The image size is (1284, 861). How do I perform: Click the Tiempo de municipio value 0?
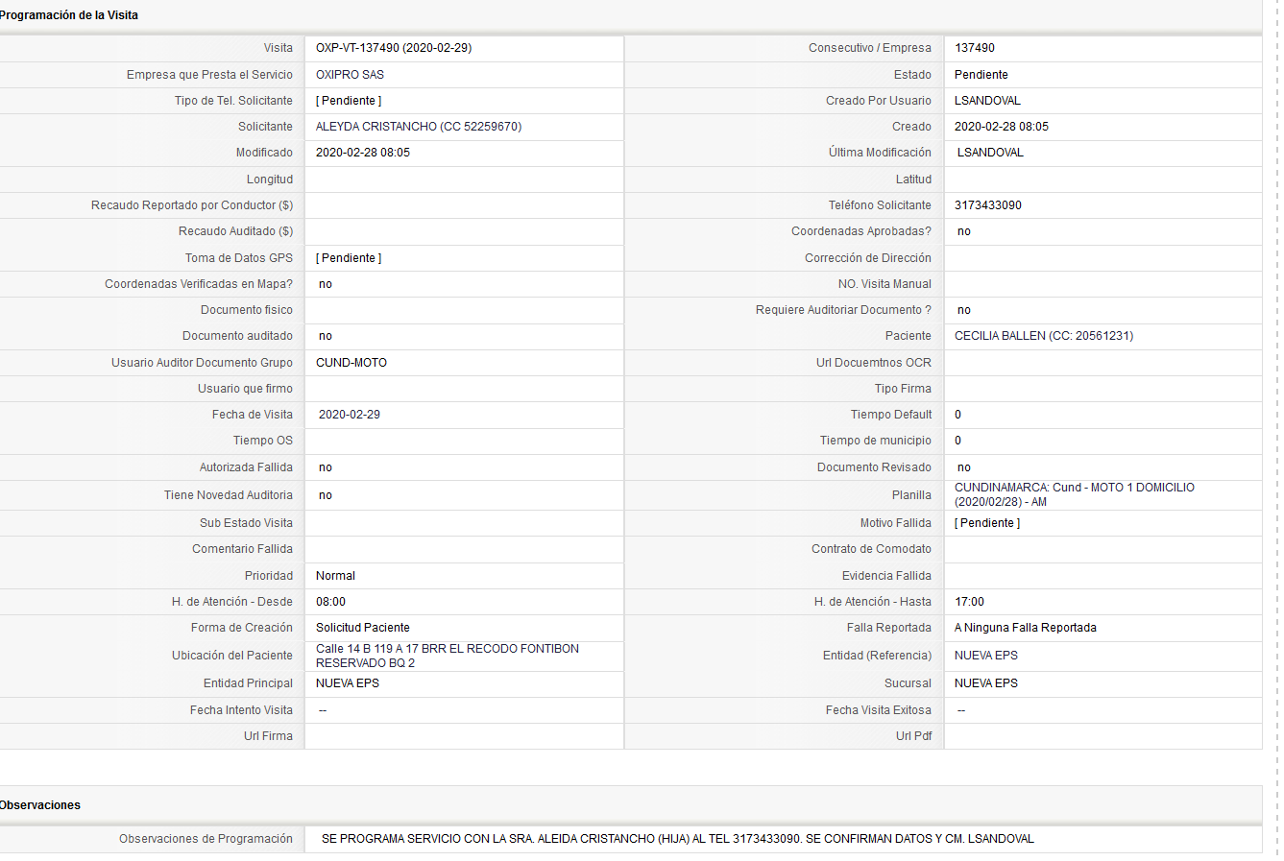(957, 441)
